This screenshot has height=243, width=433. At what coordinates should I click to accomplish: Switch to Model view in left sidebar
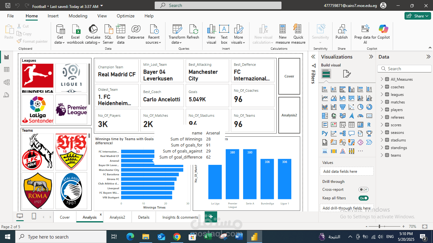coord(6,82)
